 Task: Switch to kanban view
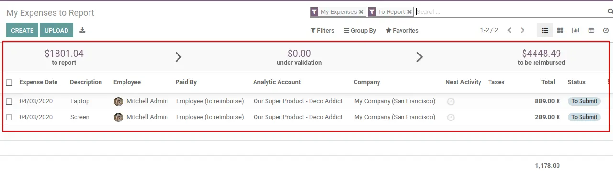click(x=560, y=30)
